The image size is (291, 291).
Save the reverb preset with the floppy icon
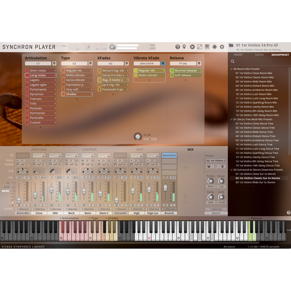tap(209, 166)
